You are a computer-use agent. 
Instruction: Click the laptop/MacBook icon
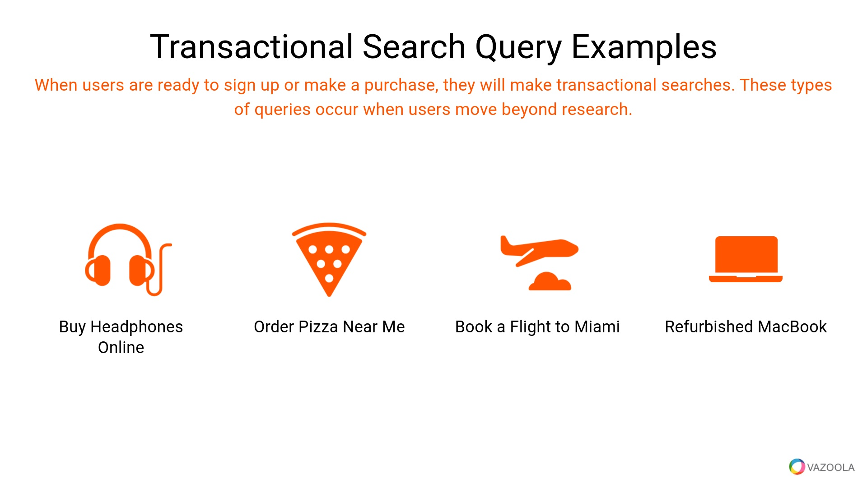tap(746, 258)
